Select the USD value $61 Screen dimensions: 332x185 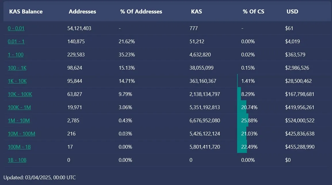(289, 28)
